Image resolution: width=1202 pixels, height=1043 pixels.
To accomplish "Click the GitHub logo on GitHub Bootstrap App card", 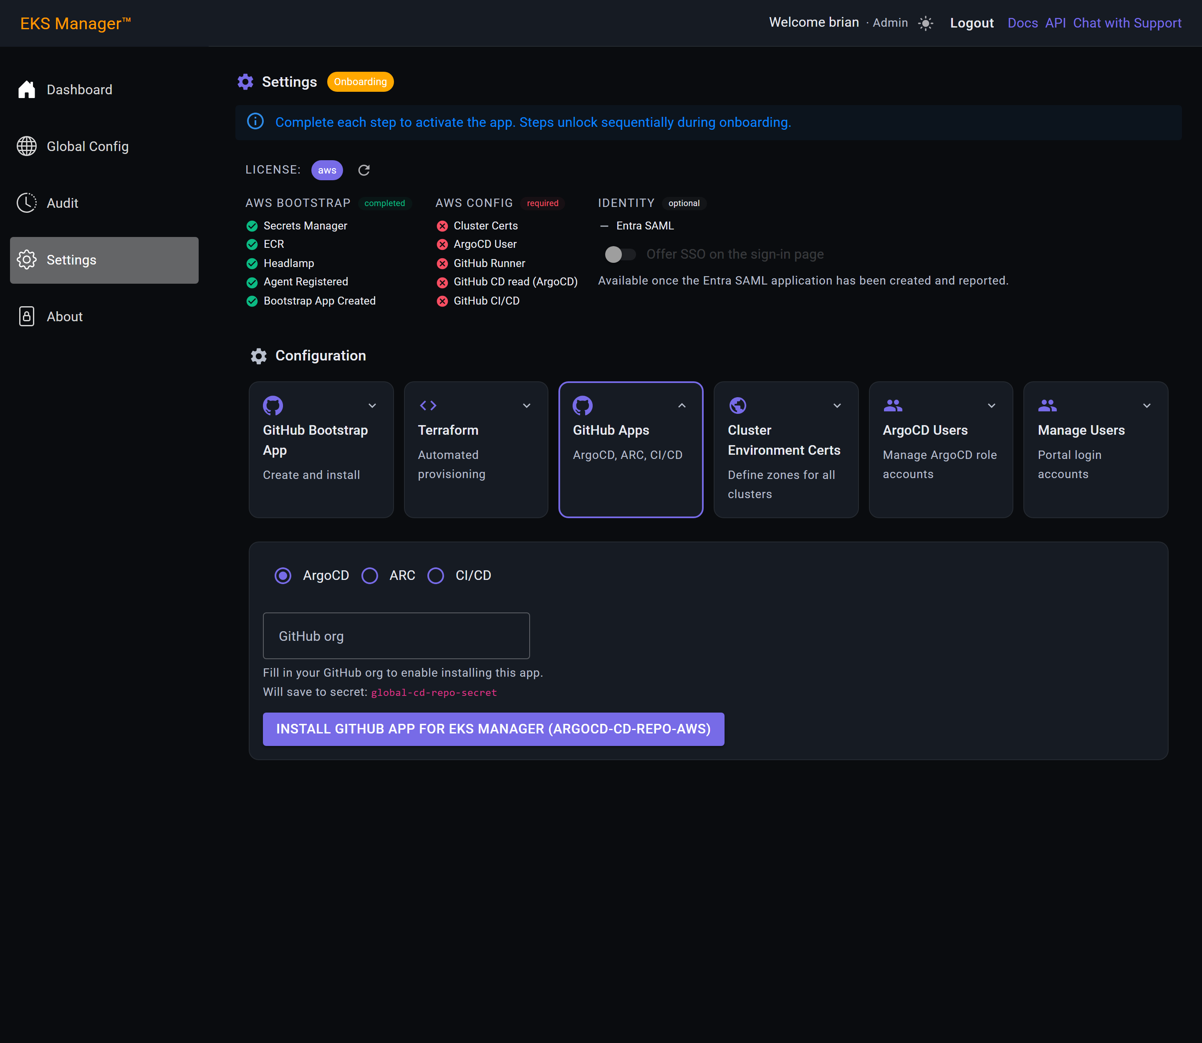I will pyautogui.click(x=273, y=405).
